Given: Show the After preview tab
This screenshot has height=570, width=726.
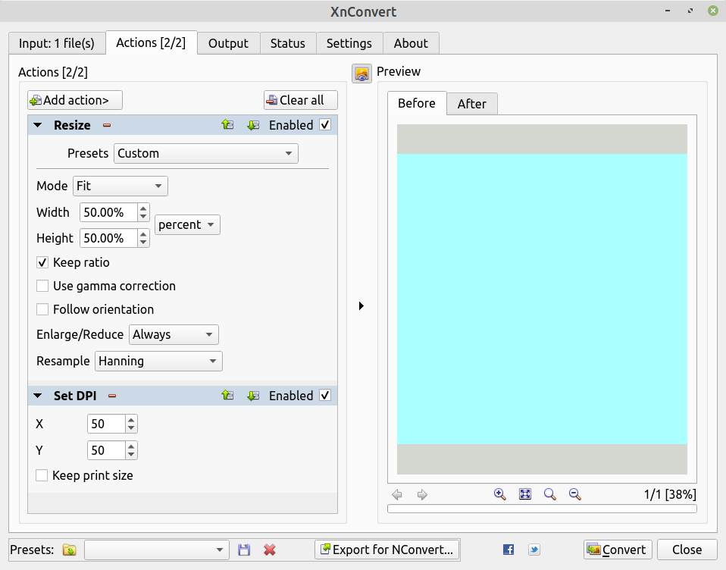Looking at the screenshot, I should coord(471,104).
